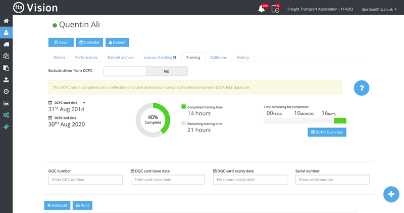Open notifications bell with 999+ badge
The height and width of the screenshot is (213, 404).
(263, 9)
